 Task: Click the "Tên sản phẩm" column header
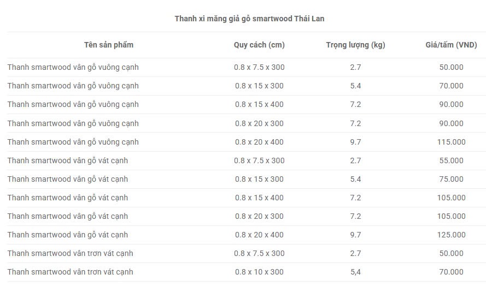pyautogui.click(x=108, y=45)
